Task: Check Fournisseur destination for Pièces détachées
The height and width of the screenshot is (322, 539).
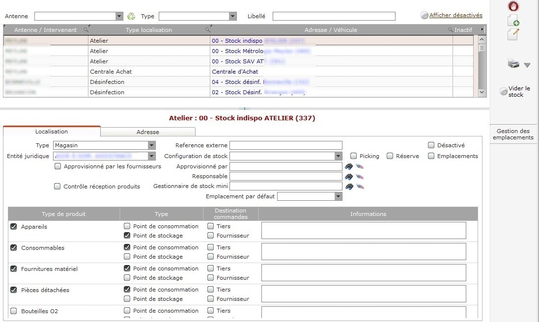Action: pyautogui.click(x=211, y=298)
